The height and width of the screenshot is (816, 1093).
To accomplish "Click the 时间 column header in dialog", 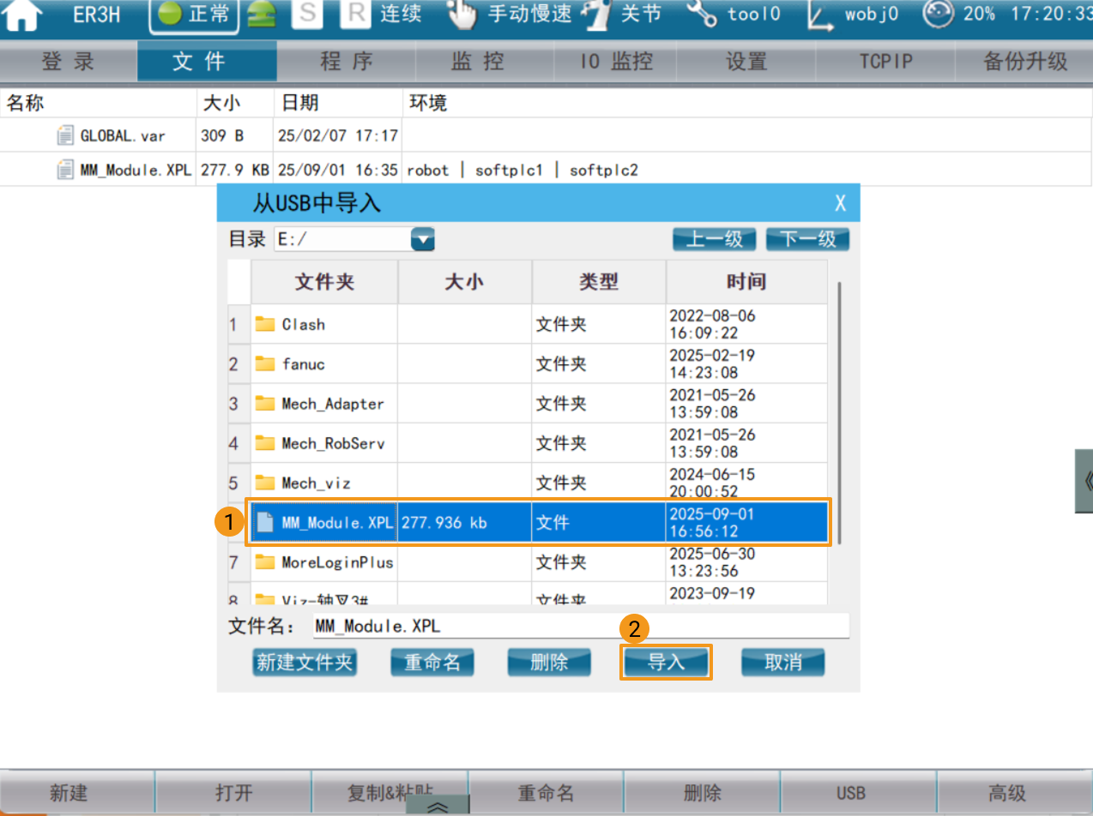I will click(x=746, y=282).
